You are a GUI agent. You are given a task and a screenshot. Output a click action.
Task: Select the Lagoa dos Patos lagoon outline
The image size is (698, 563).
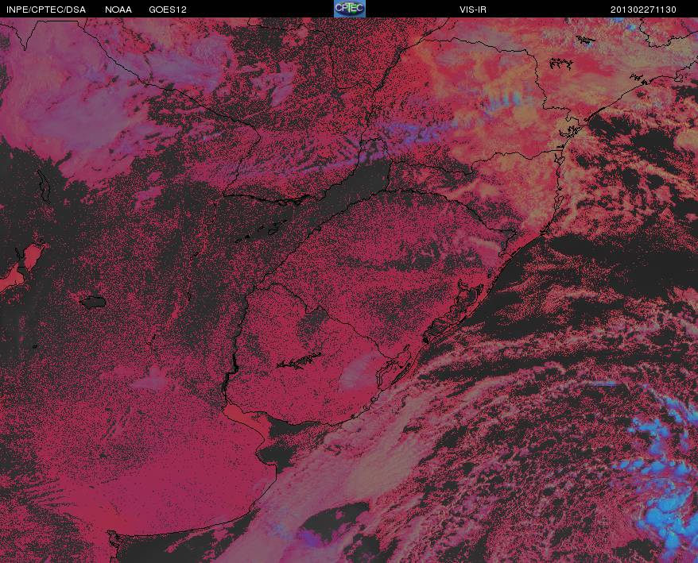pyautogui.click(x=455, y=310)
